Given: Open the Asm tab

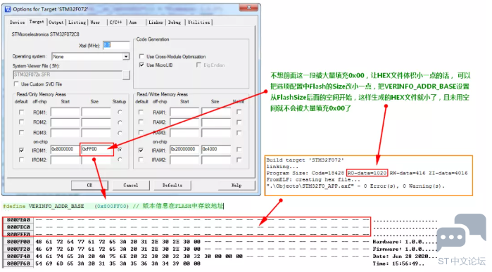Looking at the screenshot, I should tap(133, 22).
